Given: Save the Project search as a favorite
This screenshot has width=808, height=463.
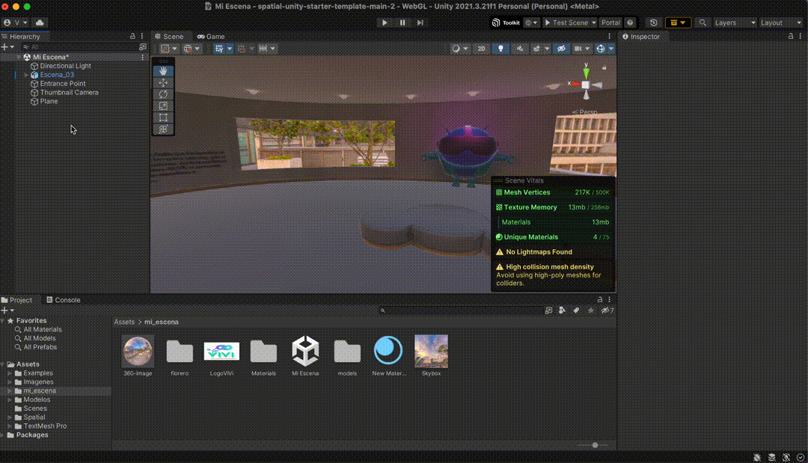Looking at the screenshot, I should tap(590, 310).
